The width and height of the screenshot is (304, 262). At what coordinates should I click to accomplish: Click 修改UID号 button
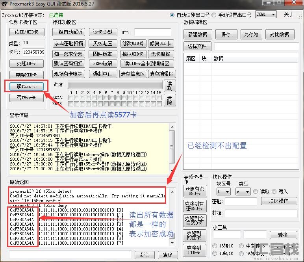[x=133, y=43]
